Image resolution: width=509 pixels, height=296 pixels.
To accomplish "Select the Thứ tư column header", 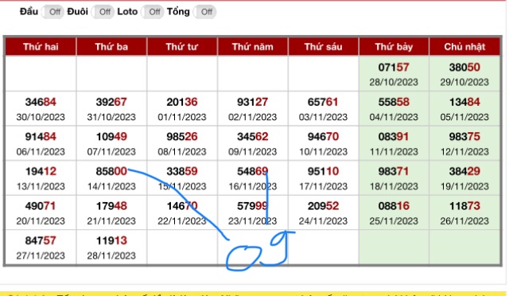I will (182, 47).
